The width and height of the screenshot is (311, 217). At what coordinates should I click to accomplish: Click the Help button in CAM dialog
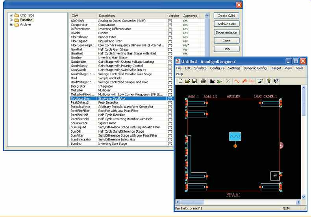[226, 49]
